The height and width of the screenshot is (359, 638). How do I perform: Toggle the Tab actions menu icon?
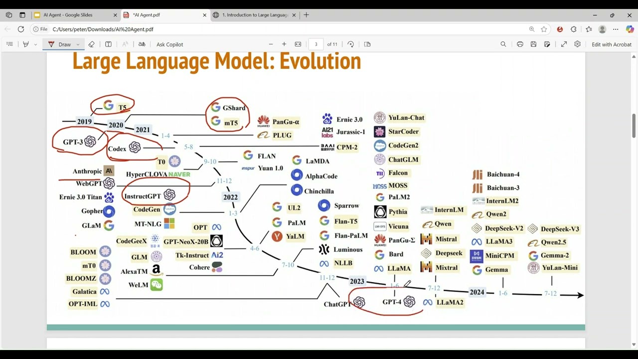pyautogui.click(x=22, y=15)
